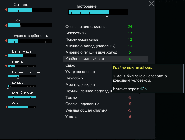Viewport: 185px width, 140px height.
Task: Click the white triangle marker under Настроение bar
Action: pyautogui.click(x=107, y=17)
